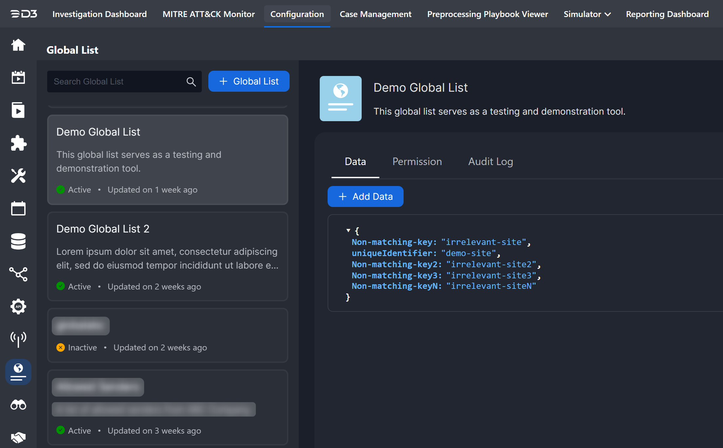Click the "demo-site" value
The height and width of the screenshot is (448, 723).
pyautogui.click(x=468, y=253)
